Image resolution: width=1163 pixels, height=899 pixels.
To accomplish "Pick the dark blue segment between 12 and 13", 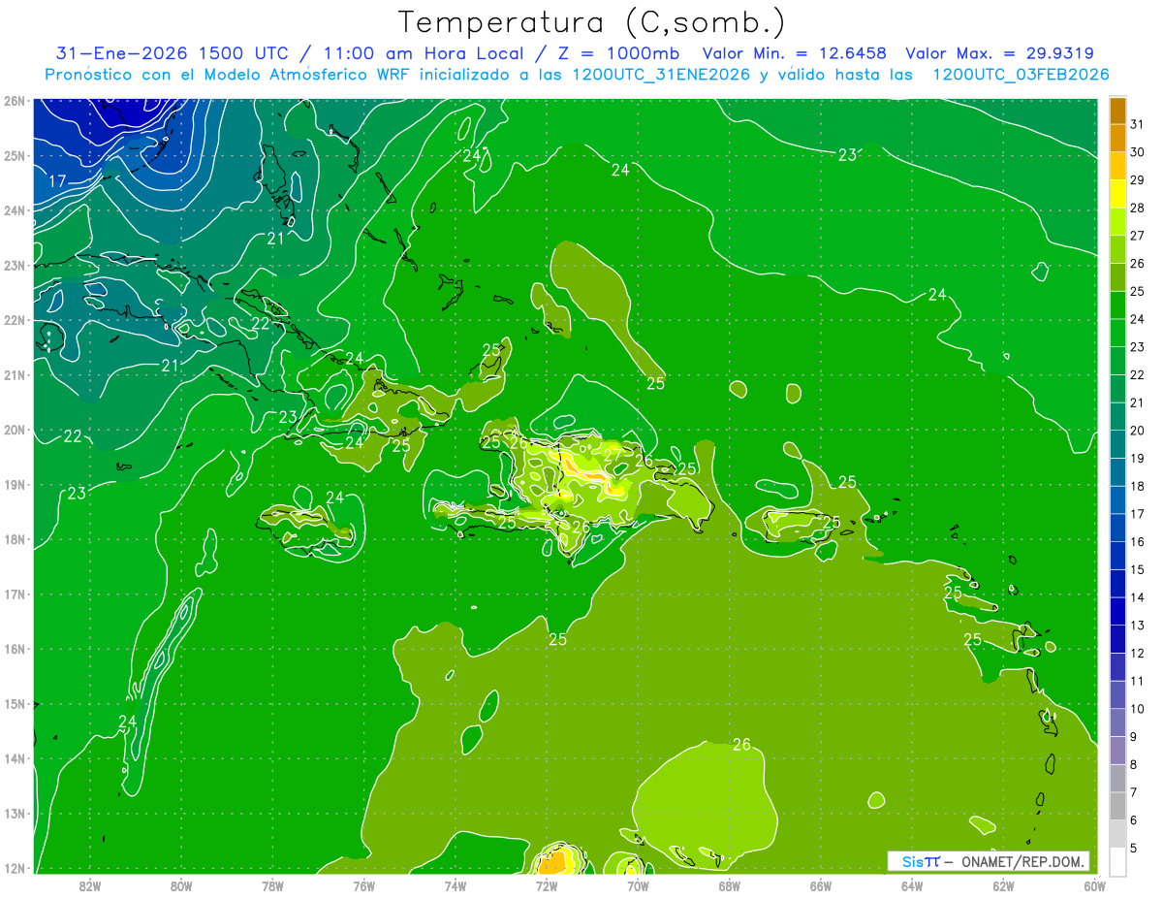I will pyautogui.click(x=1117, y=639).
